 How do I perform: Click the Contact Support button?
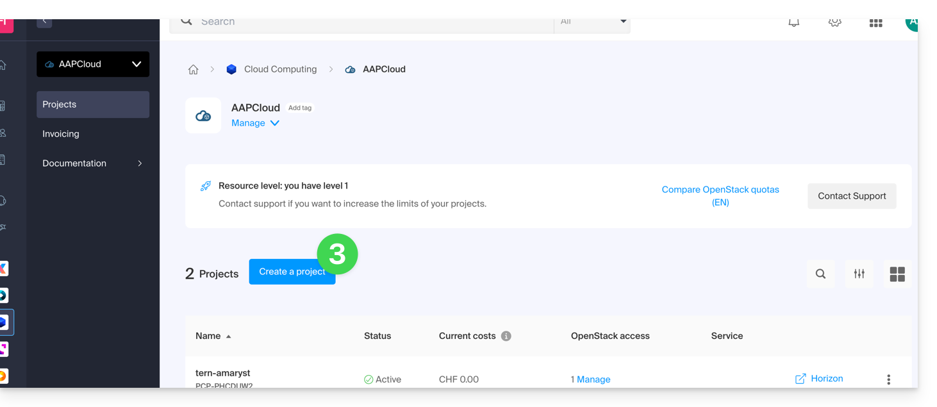851,196
